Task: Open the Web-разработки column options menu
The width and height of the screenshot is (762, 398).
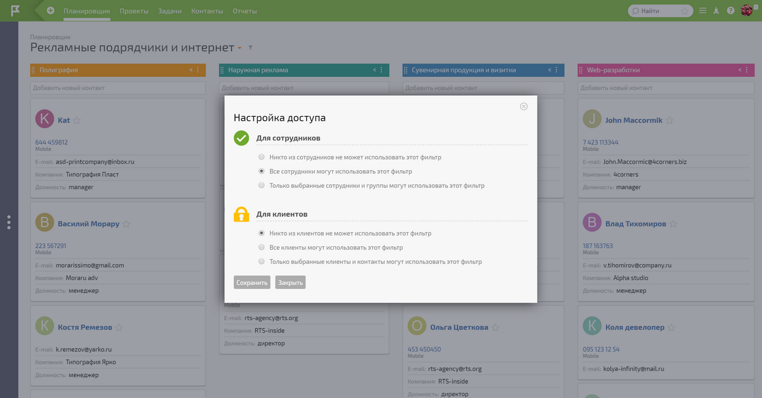Action: click(747, 70)
